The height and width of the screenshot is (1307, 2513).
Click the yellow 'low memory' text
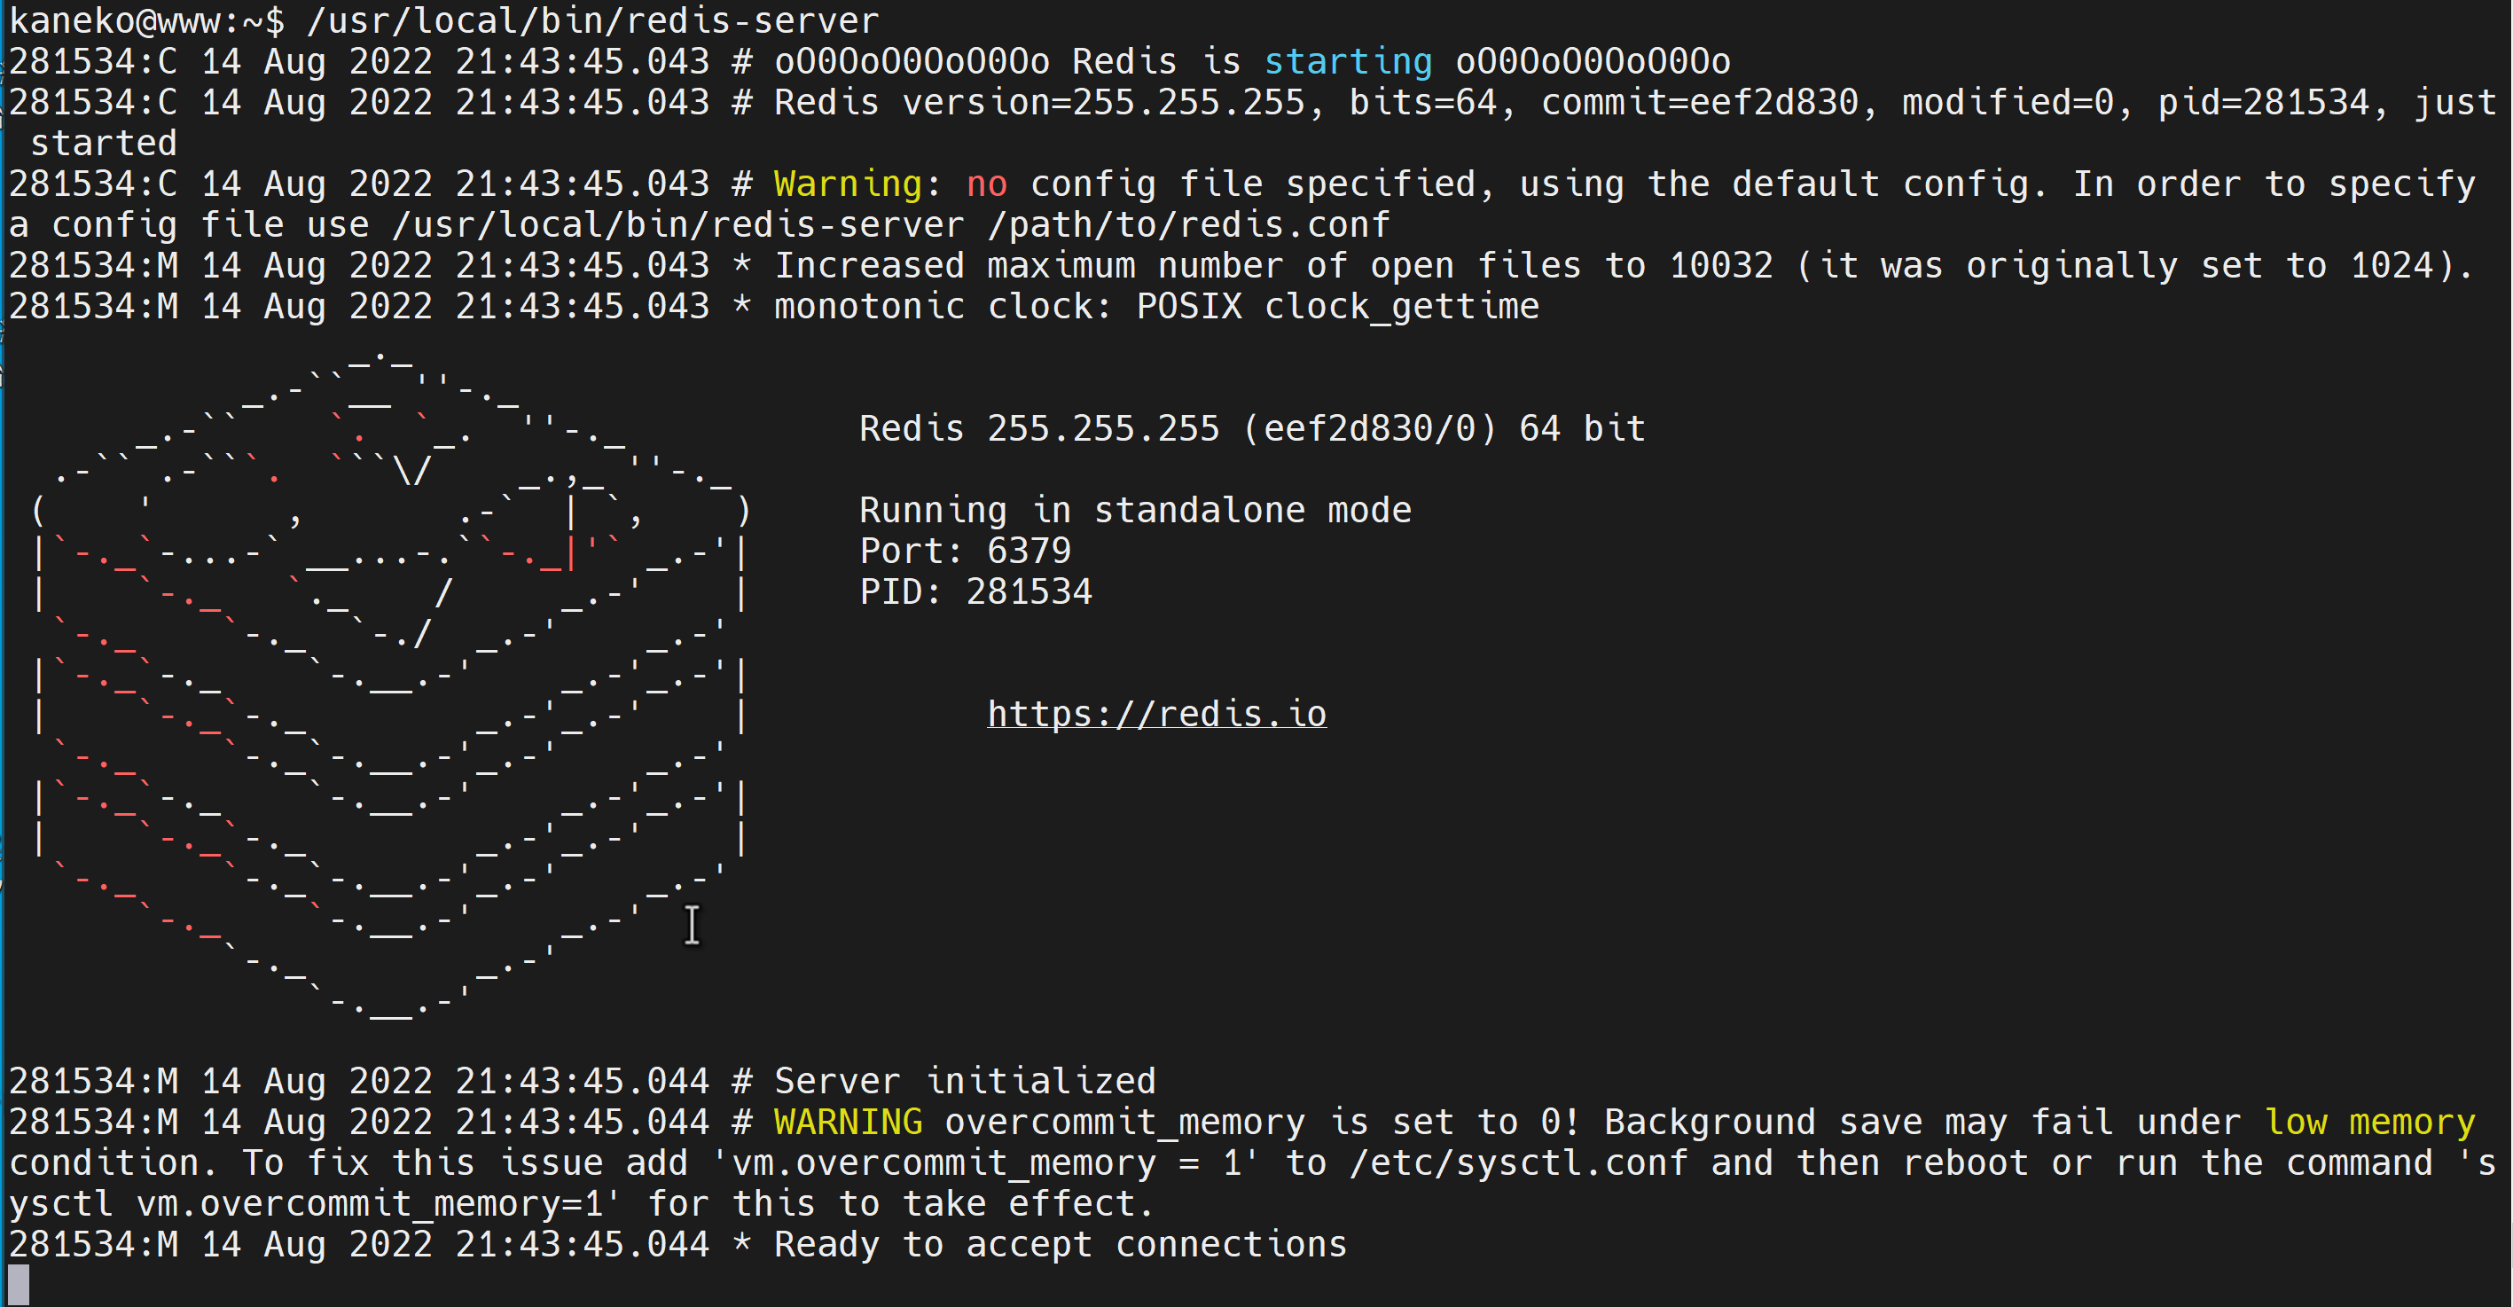tap(2368, 1122)
